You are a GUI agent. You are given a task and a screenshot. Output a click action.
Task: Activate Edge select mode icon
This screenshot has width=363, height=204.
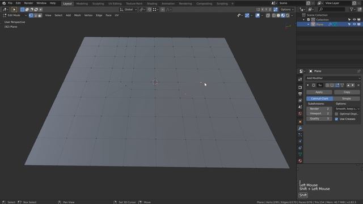pos(35,15)
